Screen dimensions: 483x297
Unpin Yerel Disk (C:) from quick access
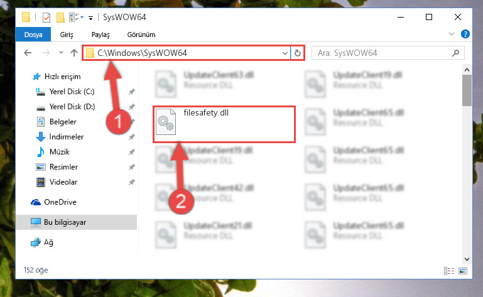click(x=132, y=92)
